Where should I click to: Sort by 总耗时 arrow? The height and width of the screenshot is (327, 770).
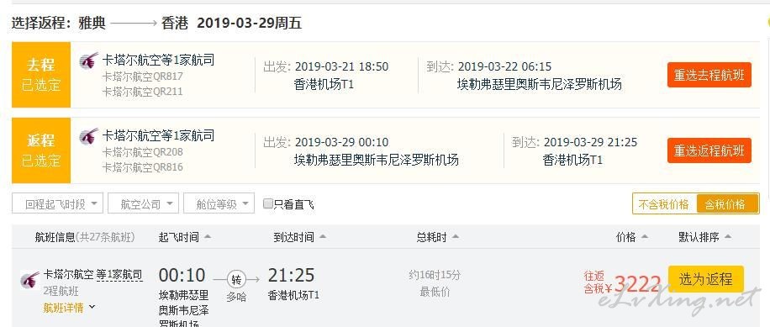click(456, 237)
